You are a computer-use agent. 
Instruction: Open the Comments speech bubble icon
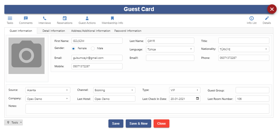coord(26,18)
